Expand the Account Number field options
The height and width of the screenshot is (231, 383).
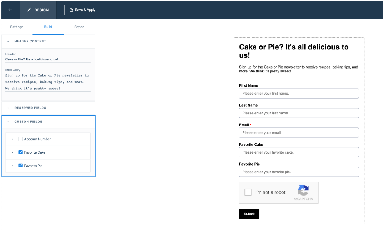click(x=12, y=139)
